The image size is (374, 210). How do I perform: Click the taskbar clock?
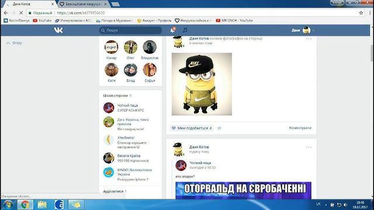click(x=360, y=205)
